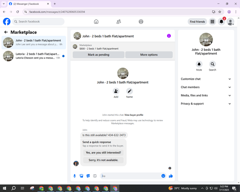Open the account profile menu
The width and height of the screenshot is (240, 192).
tap(230, 22)
